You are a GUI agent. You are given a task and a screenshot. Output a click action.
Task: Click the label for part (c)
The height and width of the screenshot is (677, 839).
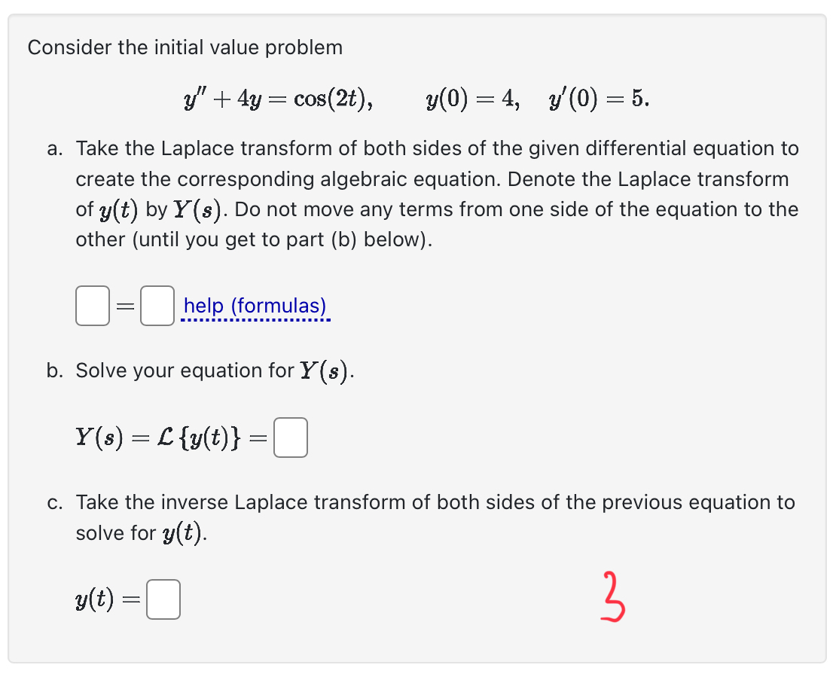click(x=53, y=502)
